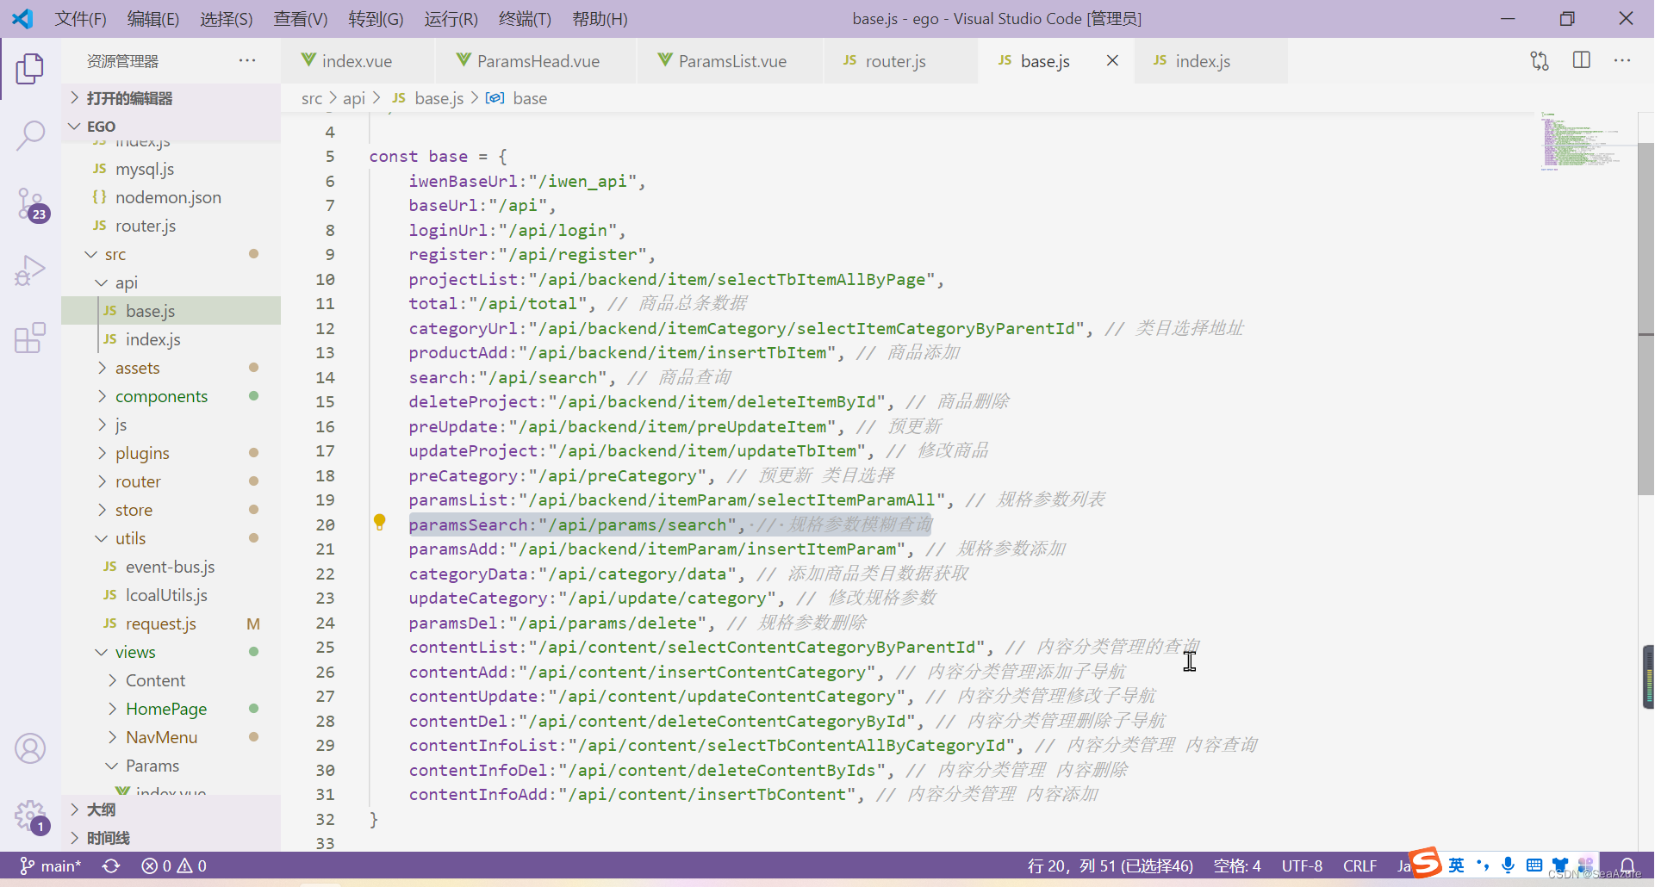The image size is (1655, 887).
Task: Click the api breadcrumb segment
Action: pos(354,98)
